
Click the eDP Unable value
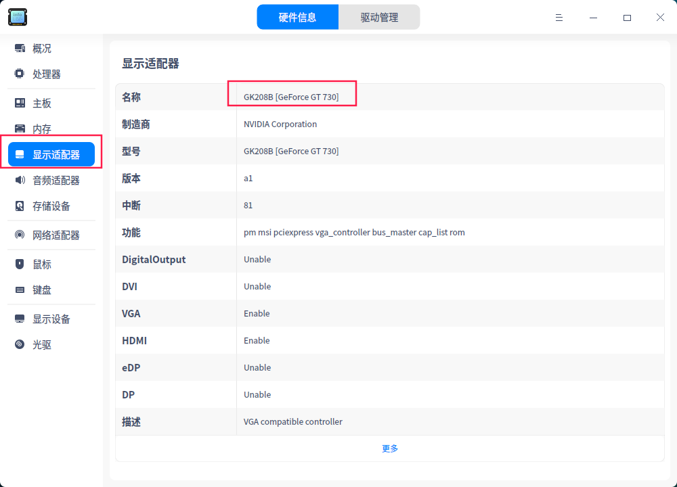click(257, 367)
